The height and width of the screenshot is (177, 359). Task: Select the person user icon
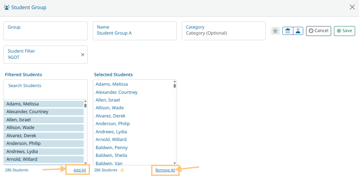(298, 31)
